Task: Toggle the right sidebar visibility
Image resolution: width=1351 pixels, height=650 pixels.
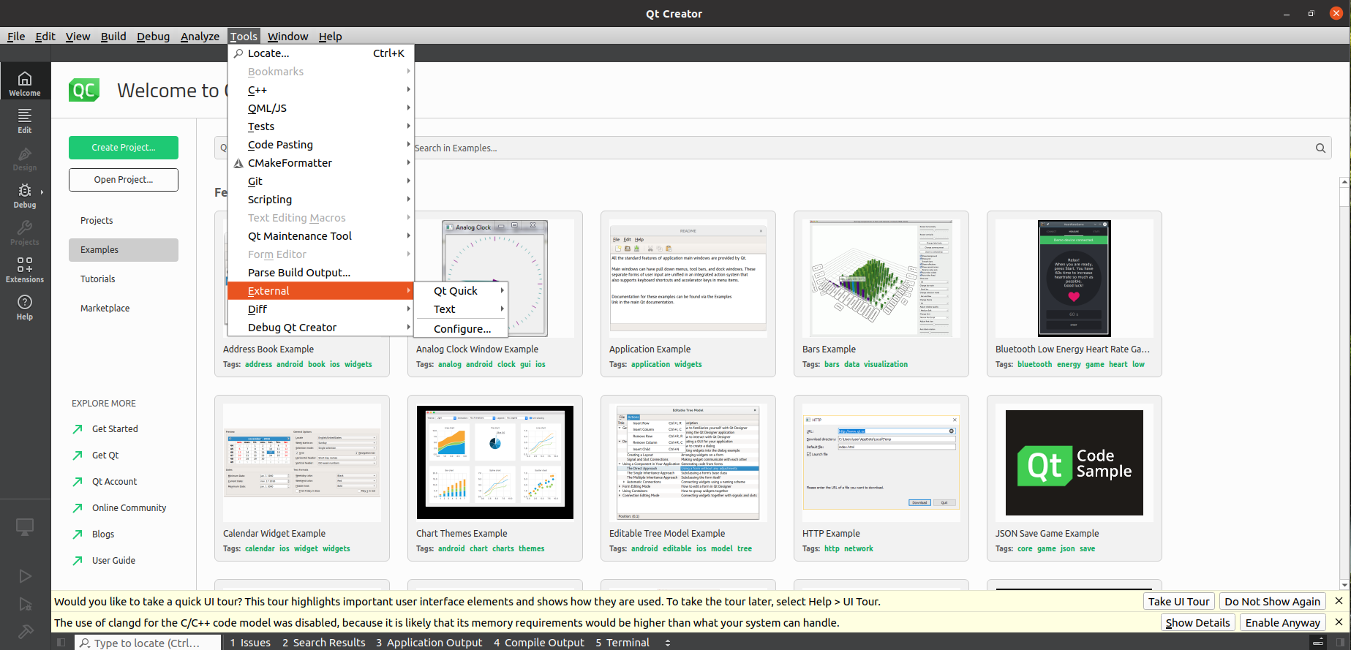Action: coord(1340,643)
